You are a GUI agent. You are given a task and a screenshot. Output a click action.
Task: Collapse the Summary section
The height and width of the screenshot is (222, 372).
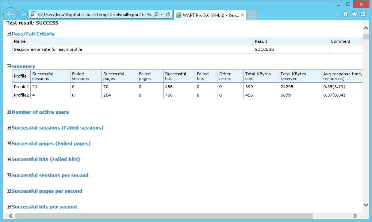[x=9, y=66]
